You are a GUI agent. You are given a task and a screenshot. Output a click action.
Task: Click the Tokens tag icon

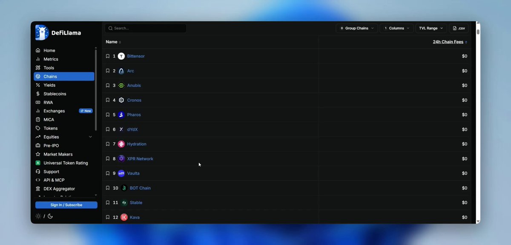pos(38,128)
